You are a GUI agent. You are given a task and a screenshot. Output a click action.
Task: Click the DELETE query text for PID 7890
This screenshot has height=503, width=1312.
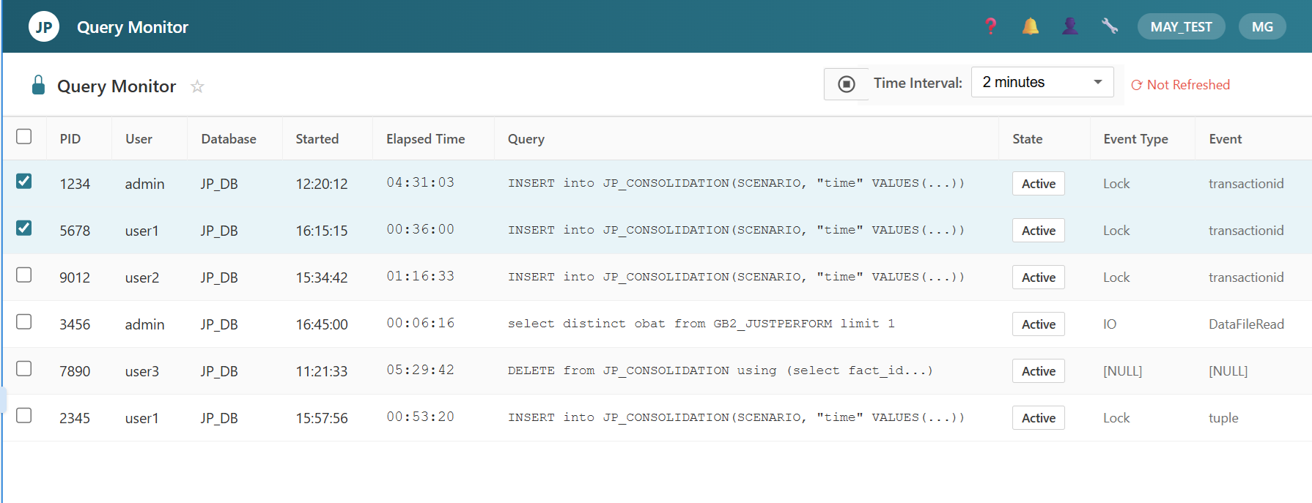pos(720,370)
